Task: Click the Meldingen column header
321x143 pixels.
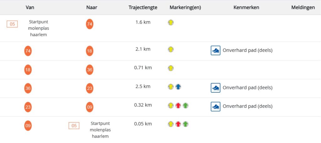Action: tap(303, 7)
